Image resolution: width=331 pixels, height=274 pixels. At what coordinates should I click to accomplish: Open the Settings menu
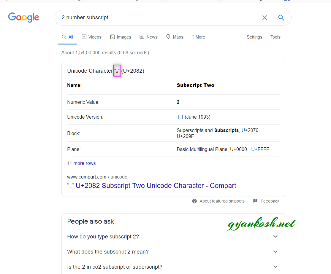[x=254, y=37]
